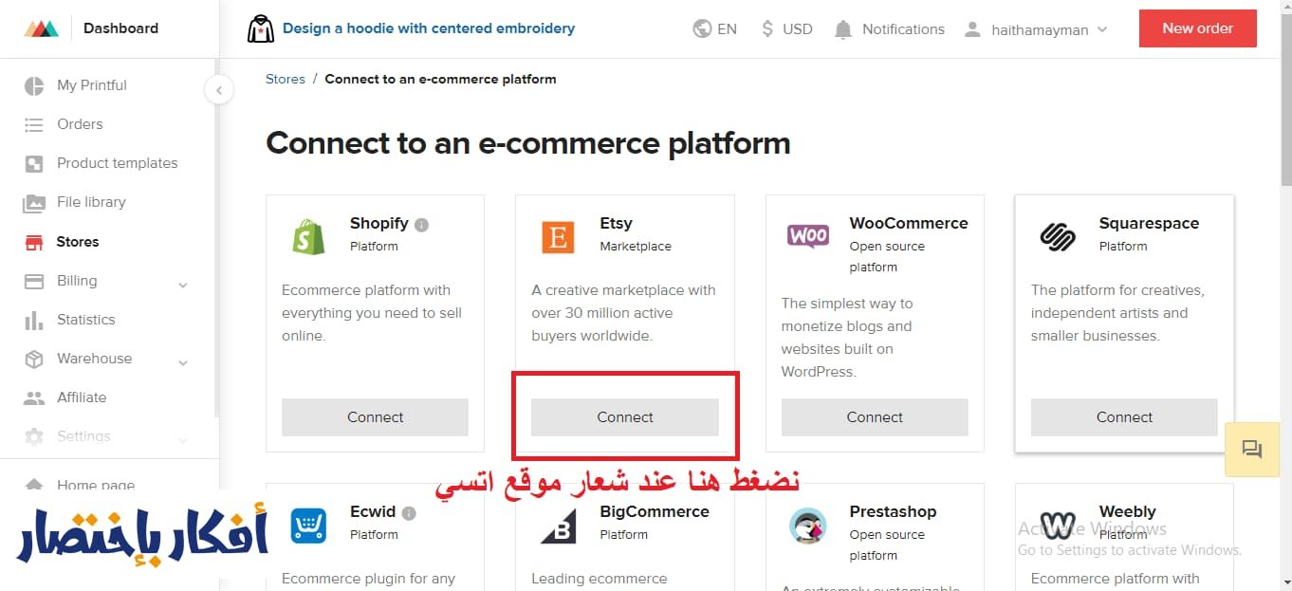Click the New order button
1292x591 pixels.
(x=1197, y=28)
